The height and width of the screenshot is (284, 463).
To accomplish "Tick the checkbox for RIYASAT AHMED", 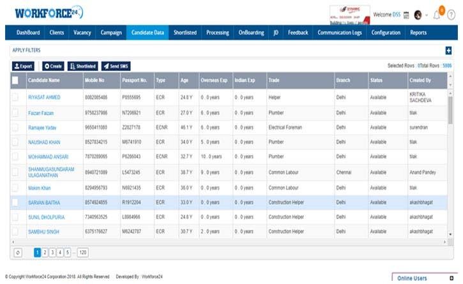I will (x=15, y=97).
